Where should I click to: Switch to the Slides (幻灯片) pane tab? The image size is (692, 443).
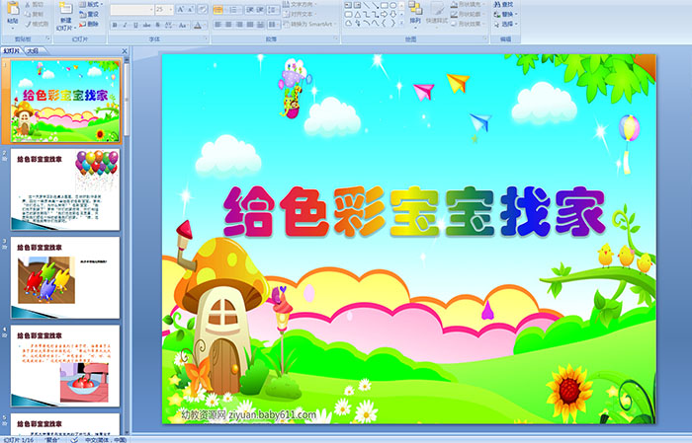tap(12, 51)
